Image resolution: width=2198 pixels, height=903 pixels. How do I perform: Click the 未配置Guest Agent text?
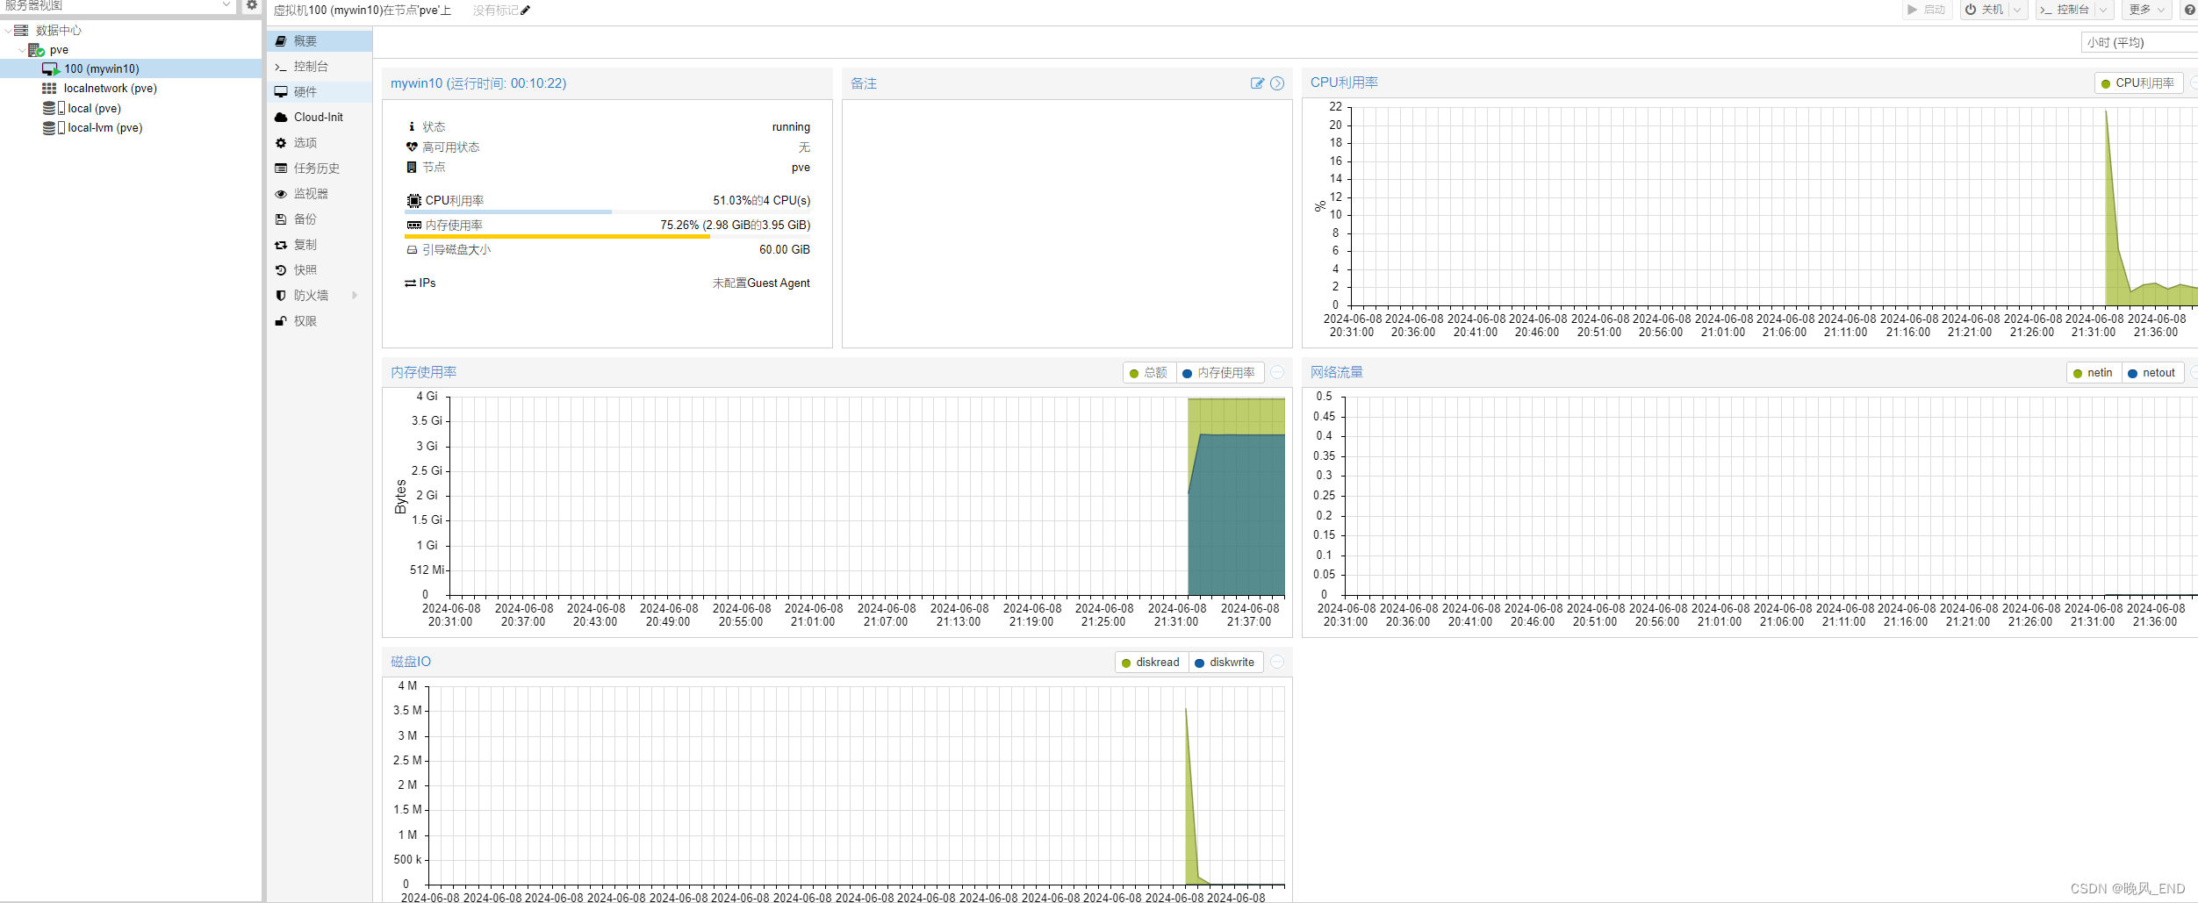[761, 283]
